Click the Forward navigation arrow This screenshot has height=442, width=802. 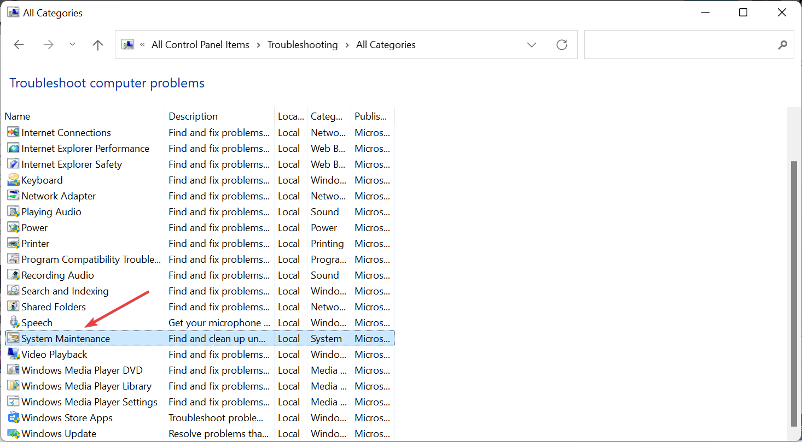tap(48, 45)
